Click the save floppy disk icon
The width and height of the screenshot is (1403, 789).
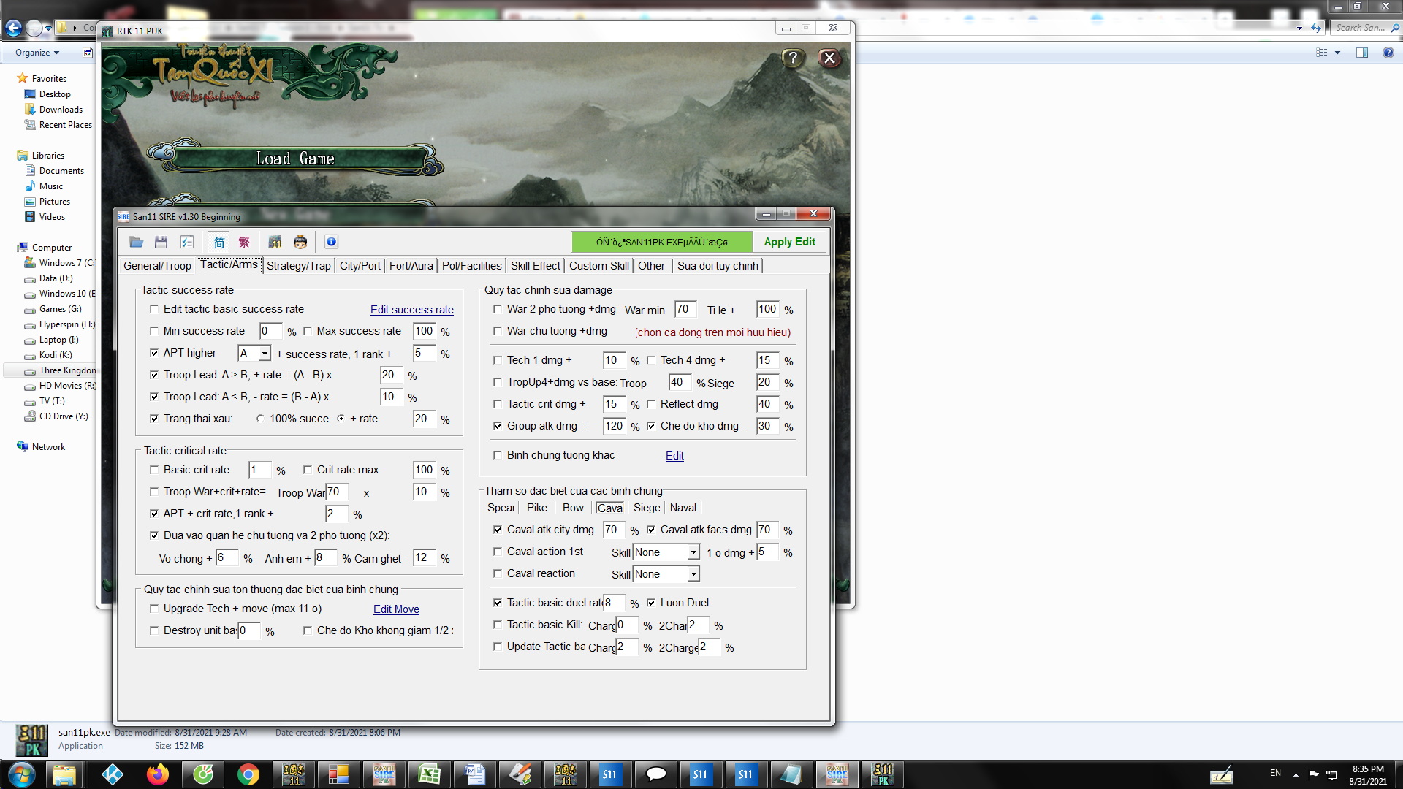[x=161, y=242]
